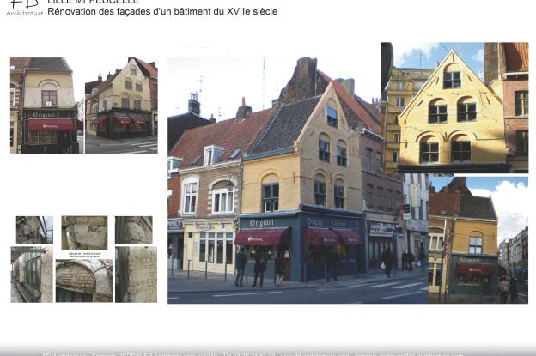Image resolution: width=536 pixels, height=356 pixels.
Task: Open the brick arch detail photo below the caption
Action: tap(84, 281)
